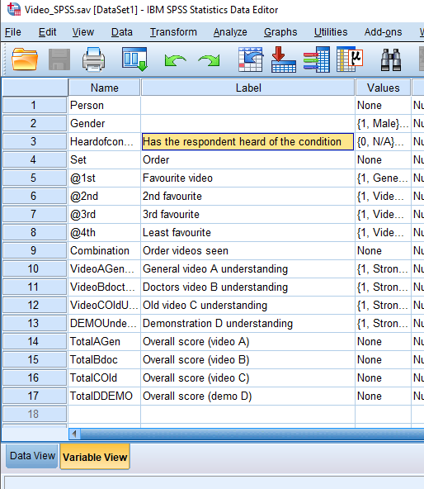The image size is (424, 489).
Task: Click the Run descriptive statistics icon
Action: [x=350, y=59]
